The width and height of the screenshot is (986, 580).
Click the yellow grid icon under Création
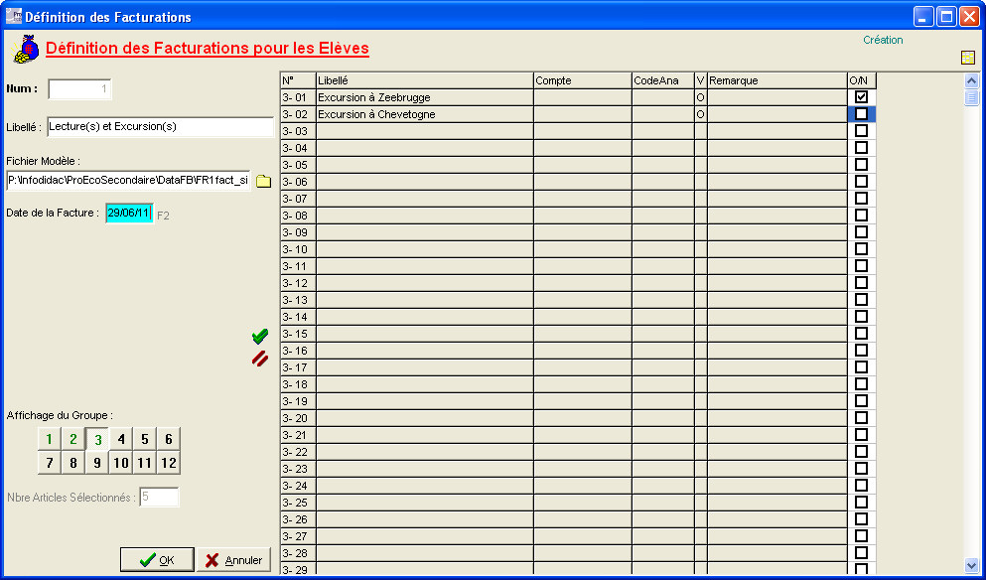pyautogui.click(x=968, y=58)
